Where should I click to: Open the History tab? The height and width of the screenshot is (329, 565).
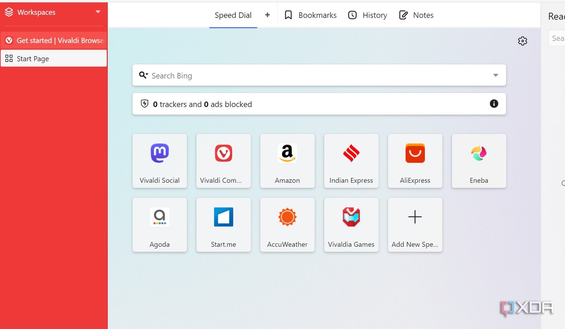click(368, 15)
